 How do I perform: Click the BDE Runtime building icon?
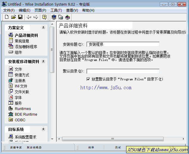[11, 114]
